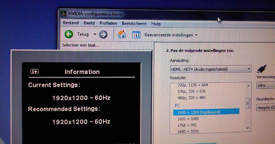The width and height of the screenshot is (275, 144).
Task: Open the Aansluiting HDMI - HDTV dropdown
Action: 211,69
